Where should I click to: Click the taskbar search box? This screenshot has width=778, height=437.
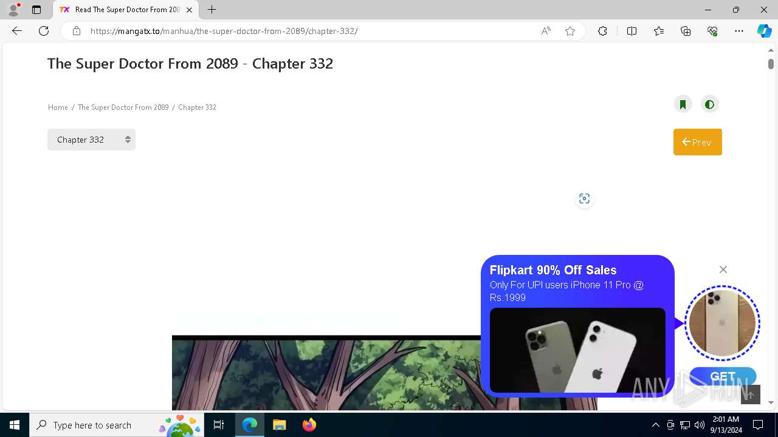(117, 425)
